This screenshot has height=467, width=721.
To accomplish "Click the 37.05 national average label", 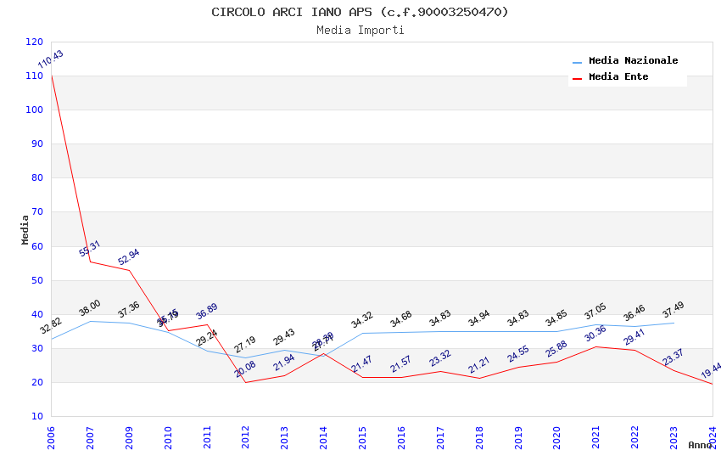I will (595, 312).
